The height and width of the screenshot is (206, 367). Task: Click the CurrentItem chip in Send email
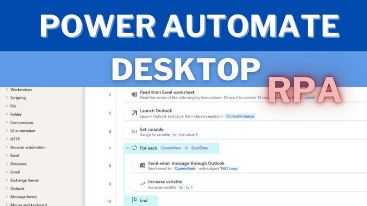tap(185, 169)
